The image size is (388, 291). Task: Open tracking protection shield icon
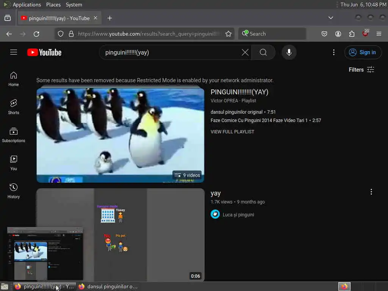point(61,34)
